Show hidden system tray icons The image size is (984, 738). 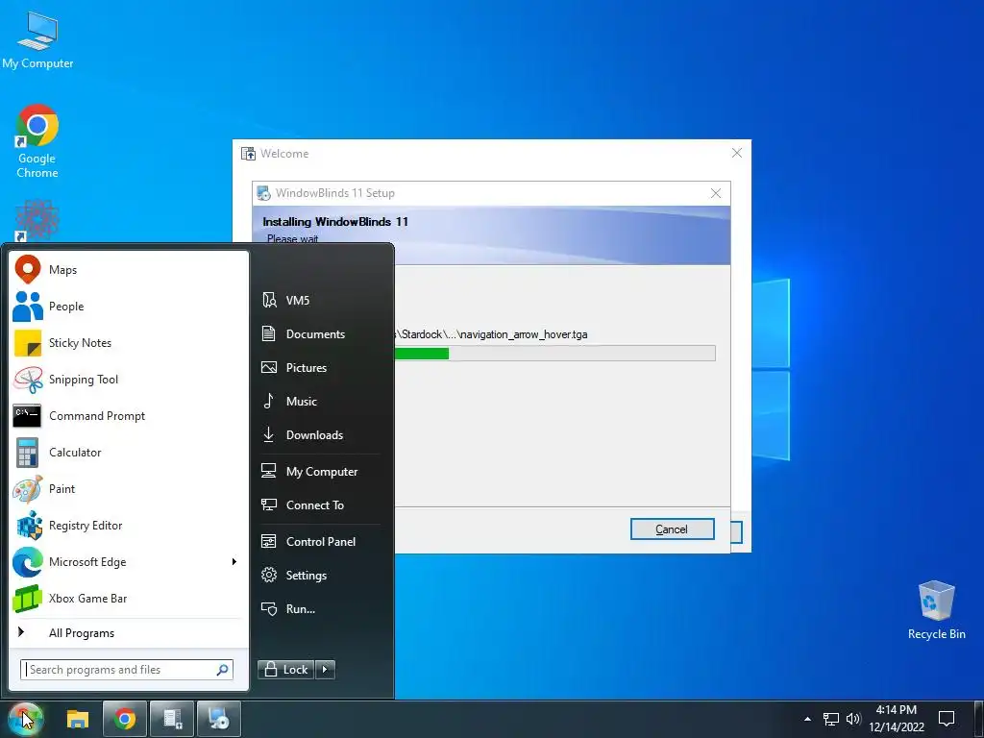click(x=807, y=719)
